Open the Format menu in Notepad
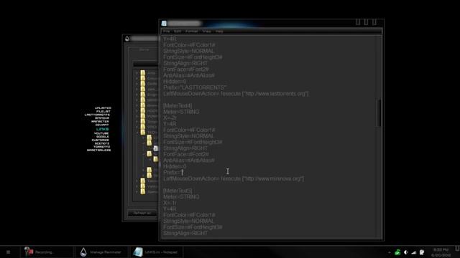This screenshot has width=460, height=258. tap(192, 31)
